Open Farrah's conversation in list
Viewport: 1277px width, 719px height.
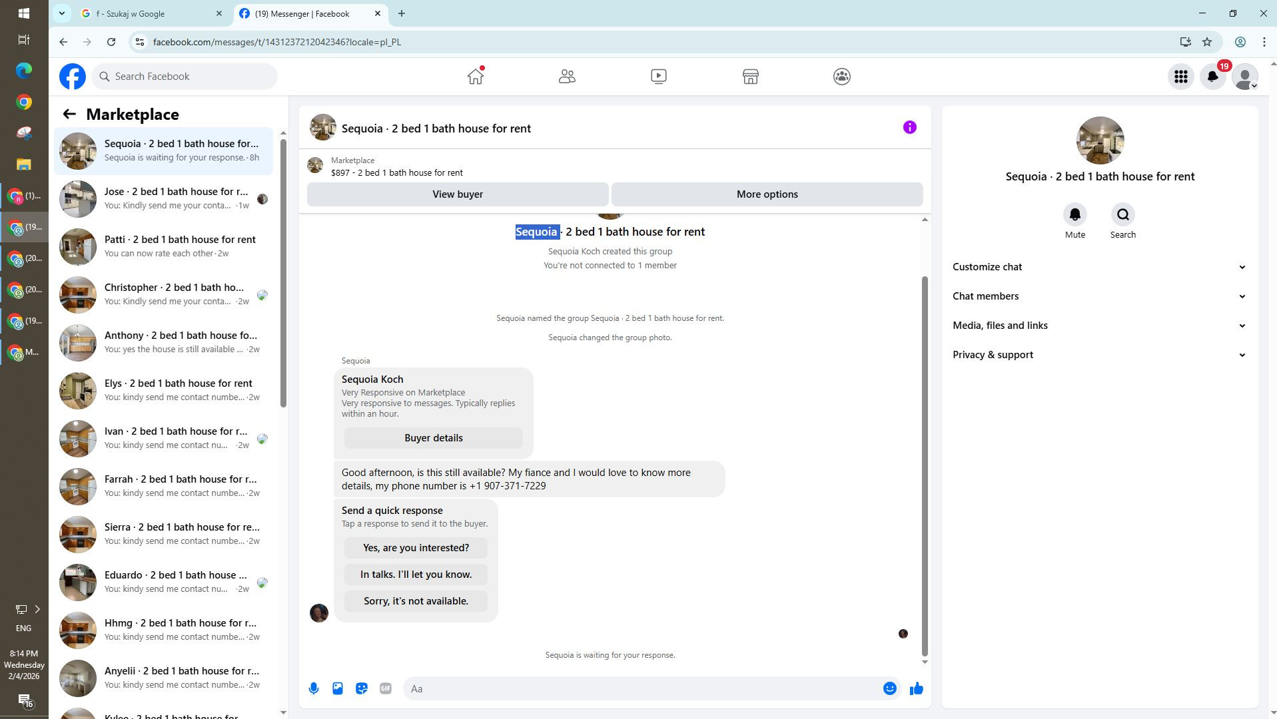163,487
